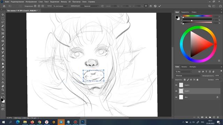Image resolution: width=223 pixels, height=125 pixels.
Task: Toggle lock transparent pixels in Layers panel
Action: (185, 80)
